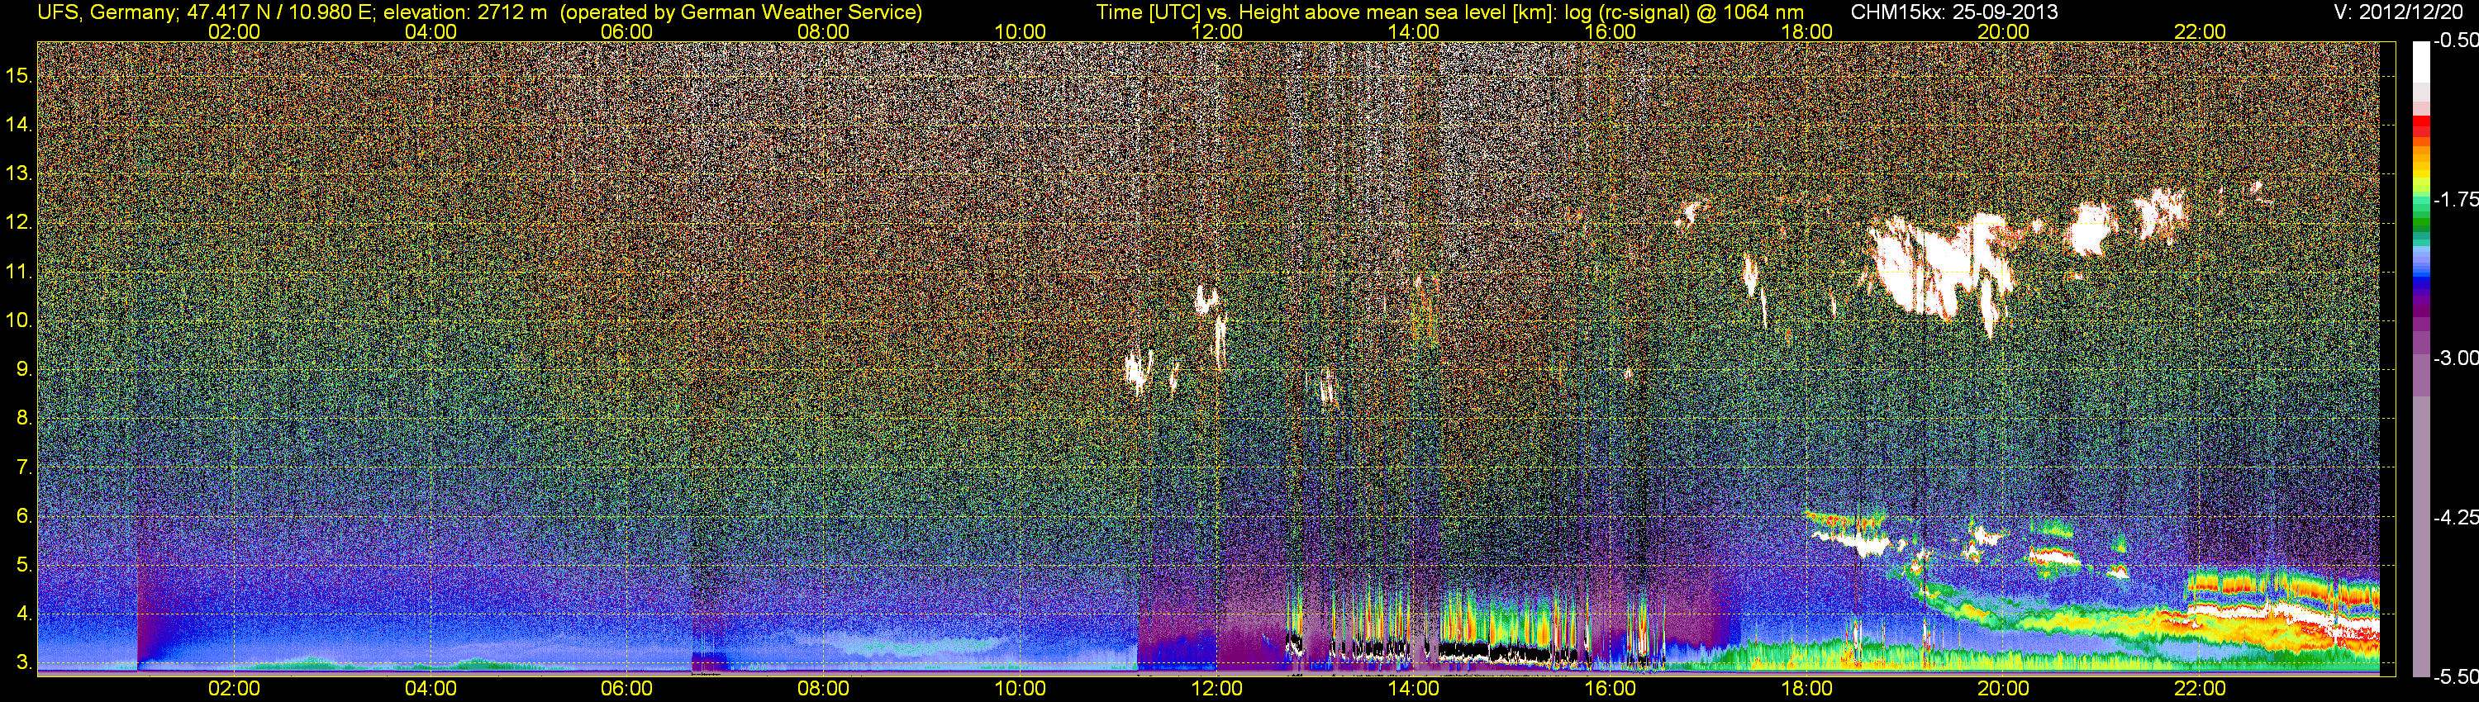This screenshot has height=702, width=2479.
Task: Click the height axis label '11.'
Action: tap(19, 271)
